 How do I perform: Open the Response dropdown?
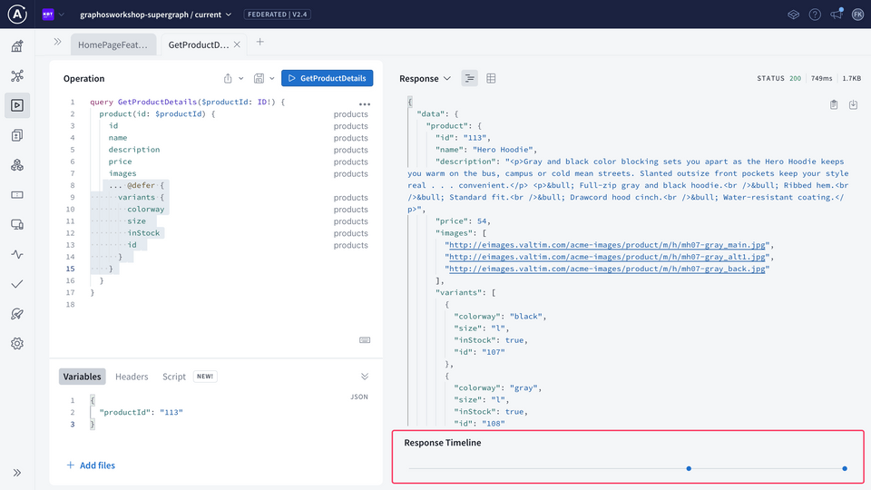point(425,78)
